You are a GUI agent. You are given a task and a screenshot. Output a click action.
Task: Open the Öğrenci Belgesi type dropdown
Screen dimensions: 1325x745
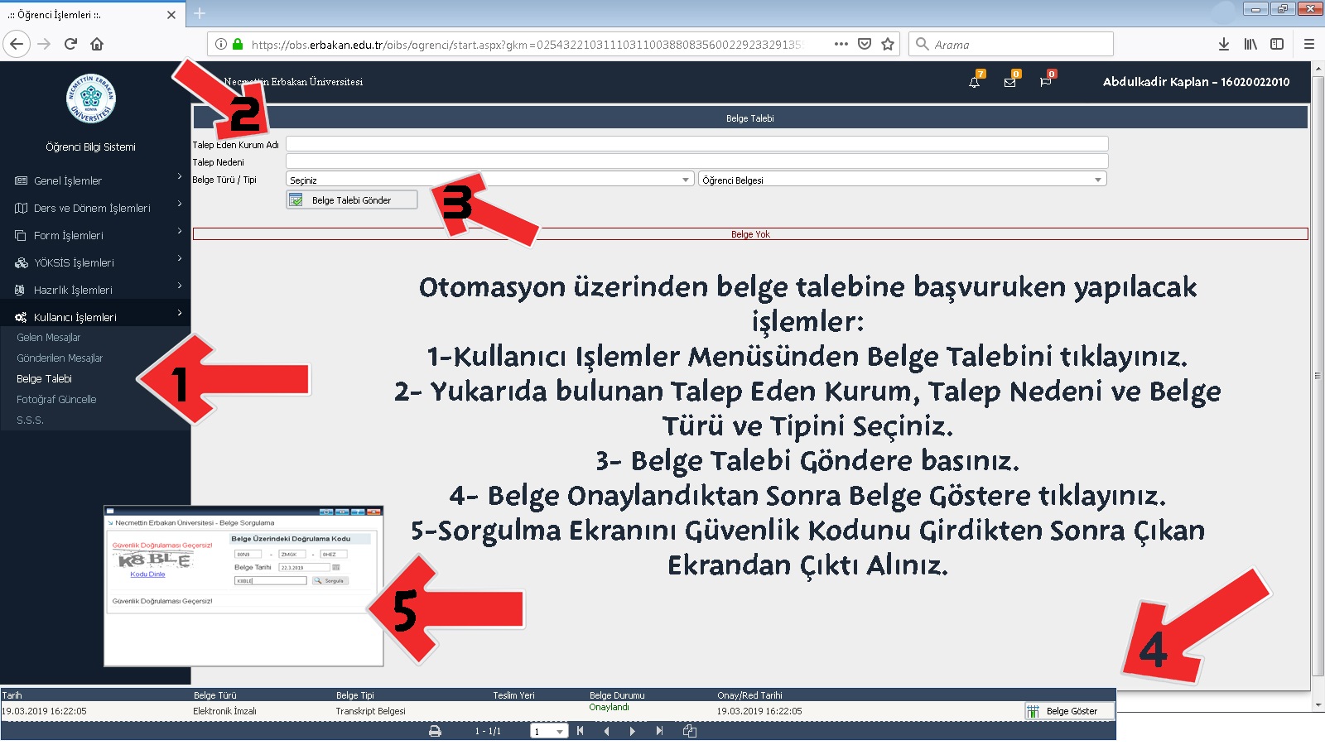click(x=903, y=180)
